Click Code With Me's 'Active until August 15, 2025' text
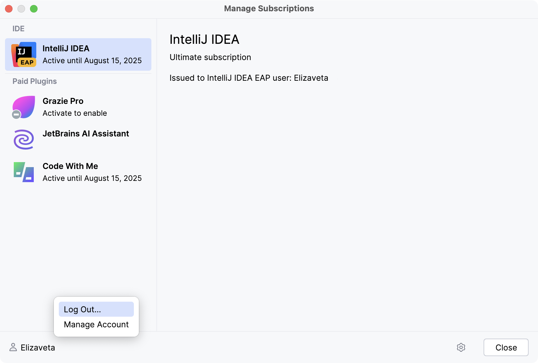This screenshot has height=363, width=538. click(92, 178)
